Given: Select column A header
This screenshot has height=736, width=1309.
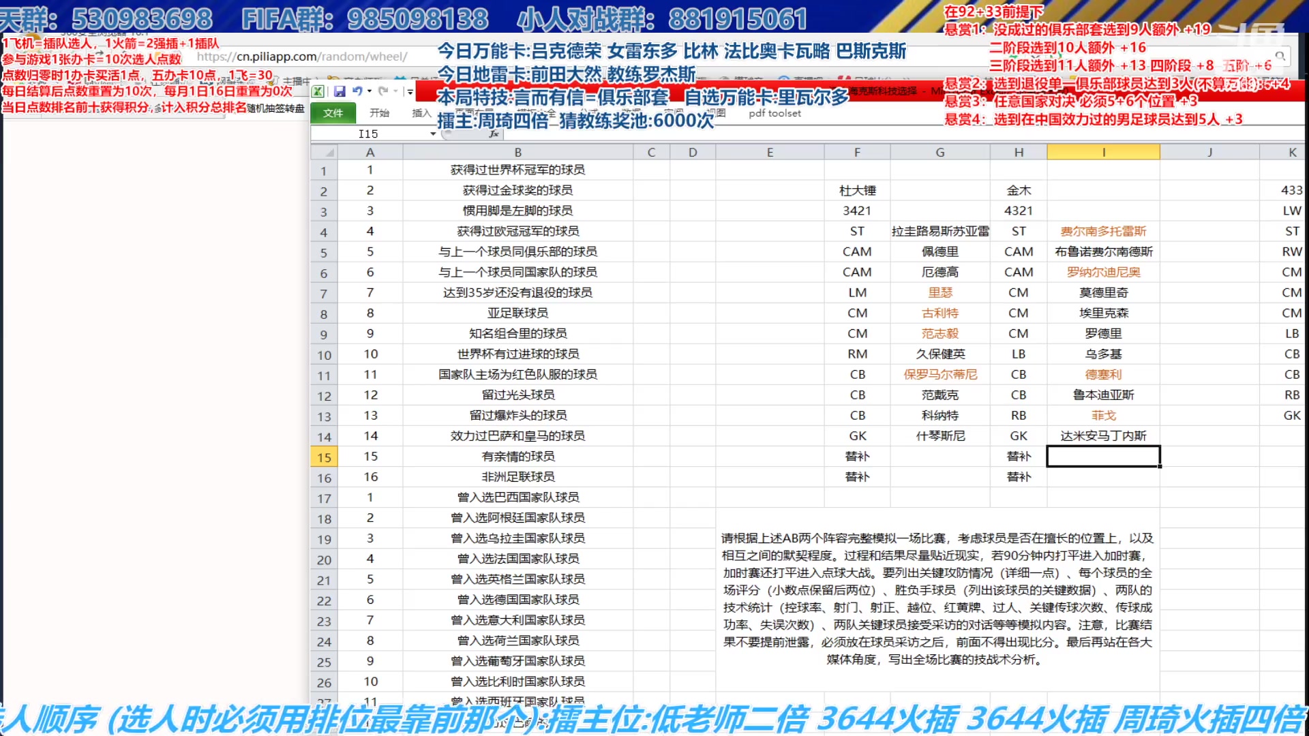Looking at the screenshot, I should coord(370,152).
